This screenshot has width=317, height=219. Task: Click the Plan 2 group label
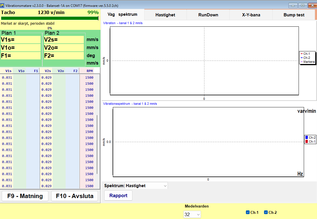(x=52, y=33)
